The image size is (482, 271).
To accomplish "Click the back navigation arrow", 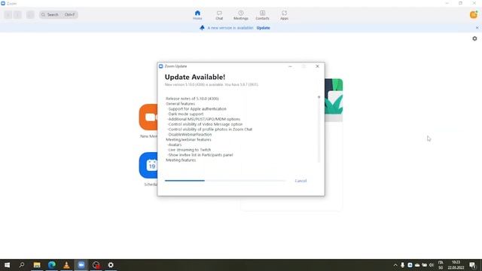I will click(x=8, y=14).
